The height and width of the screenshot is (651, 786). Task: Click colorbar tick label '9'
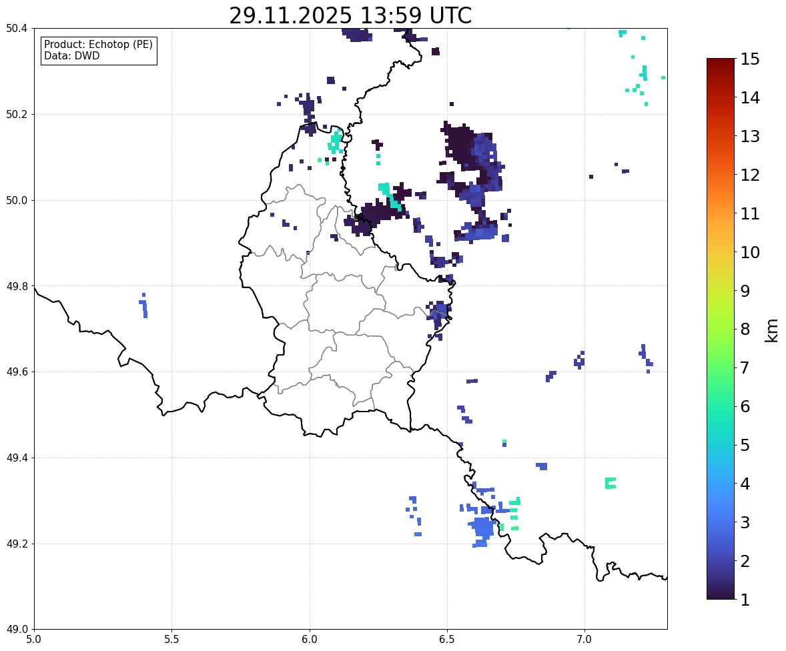pyautogui.click(x=745, y=291)
